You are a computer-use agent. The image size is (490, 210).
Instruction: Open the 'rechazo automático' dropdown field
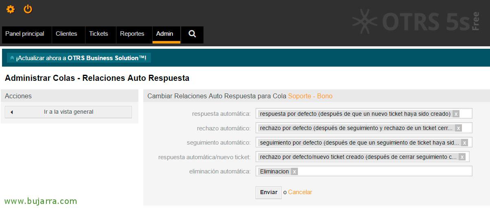(x=467, y=128)
